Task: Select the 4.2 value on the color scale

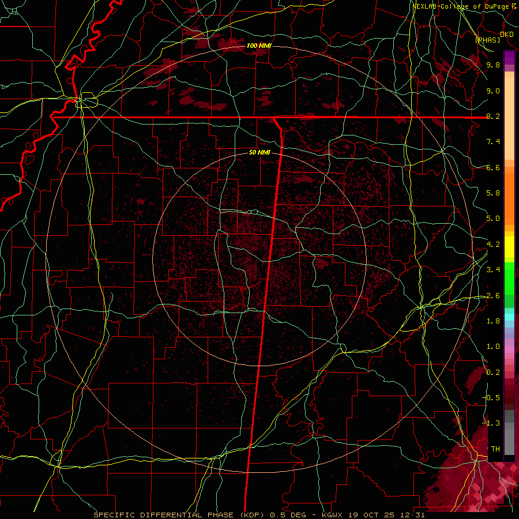Action: (493, 245)
